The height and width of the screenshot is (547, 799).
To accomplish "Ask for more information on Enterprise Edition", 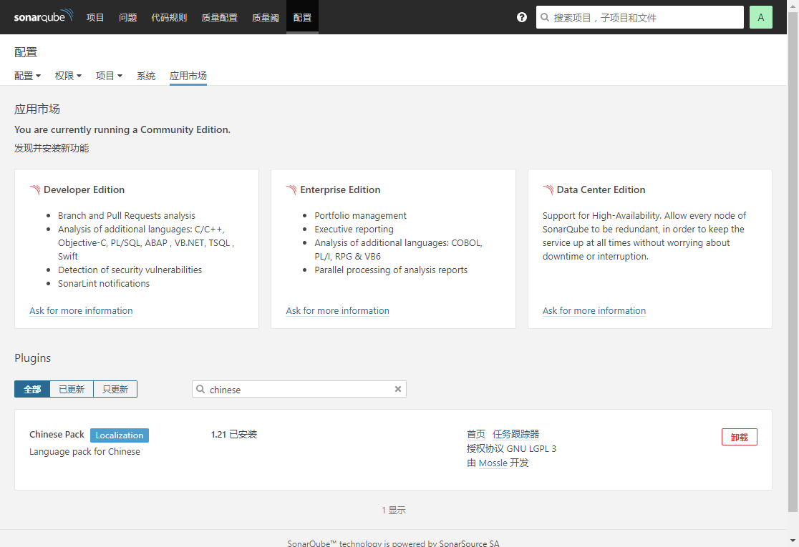I will point(337,310).
